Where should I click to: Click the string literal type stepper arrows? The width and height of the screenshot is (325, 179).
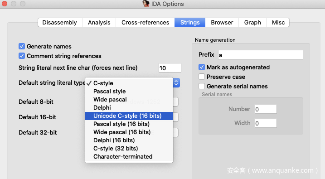click(176, 82)
